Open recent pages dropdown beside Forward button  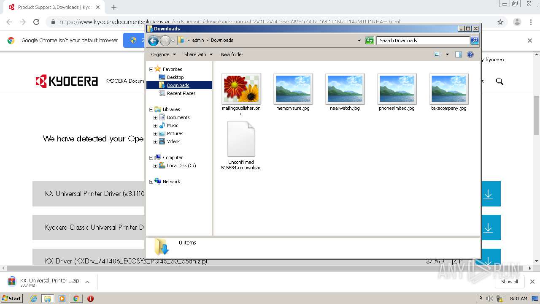click(x=173, y=41)
